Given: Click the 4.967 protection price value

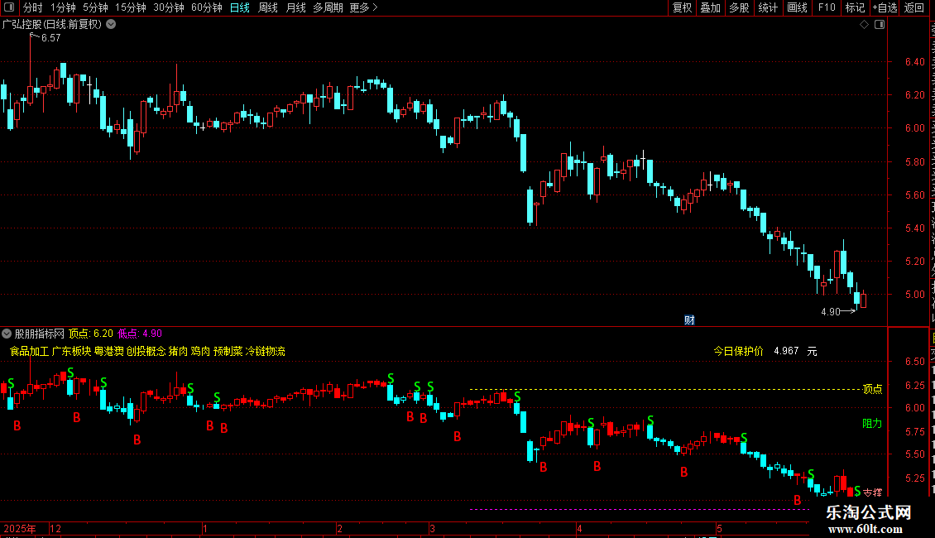Looking at the screenshot, I should point(786,351).
